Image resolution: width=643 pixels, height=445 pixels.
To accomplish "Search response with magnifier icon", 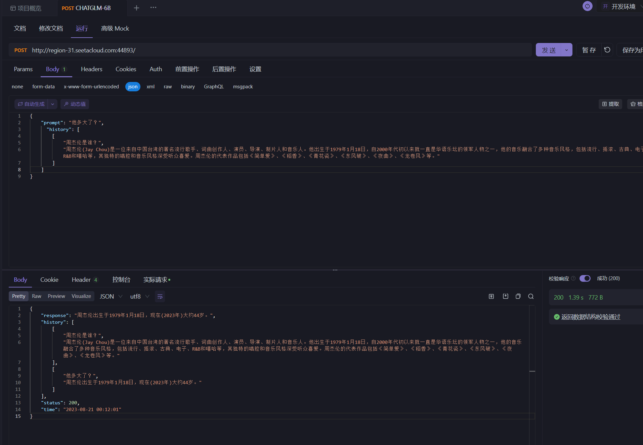I will click(x=531, y=296).
